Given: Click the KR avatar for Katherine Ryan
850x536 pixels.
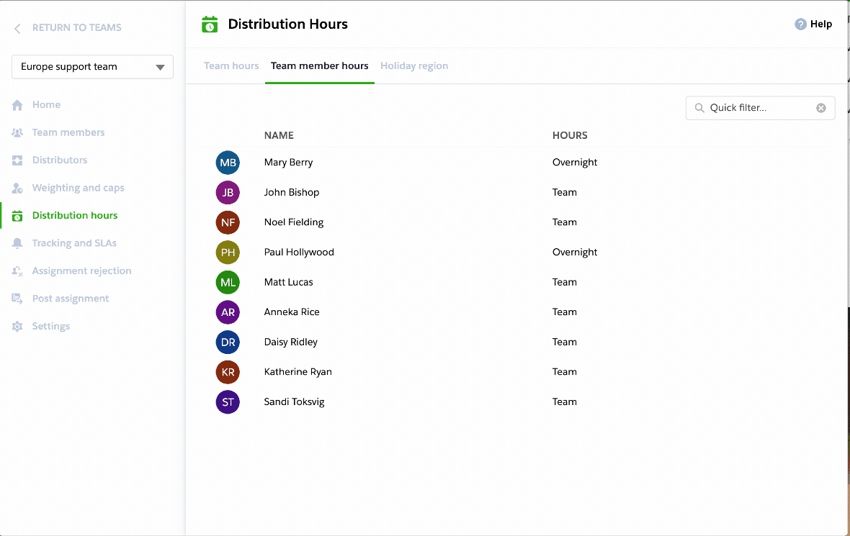Looking at the screenshot, I should [228, 372].
